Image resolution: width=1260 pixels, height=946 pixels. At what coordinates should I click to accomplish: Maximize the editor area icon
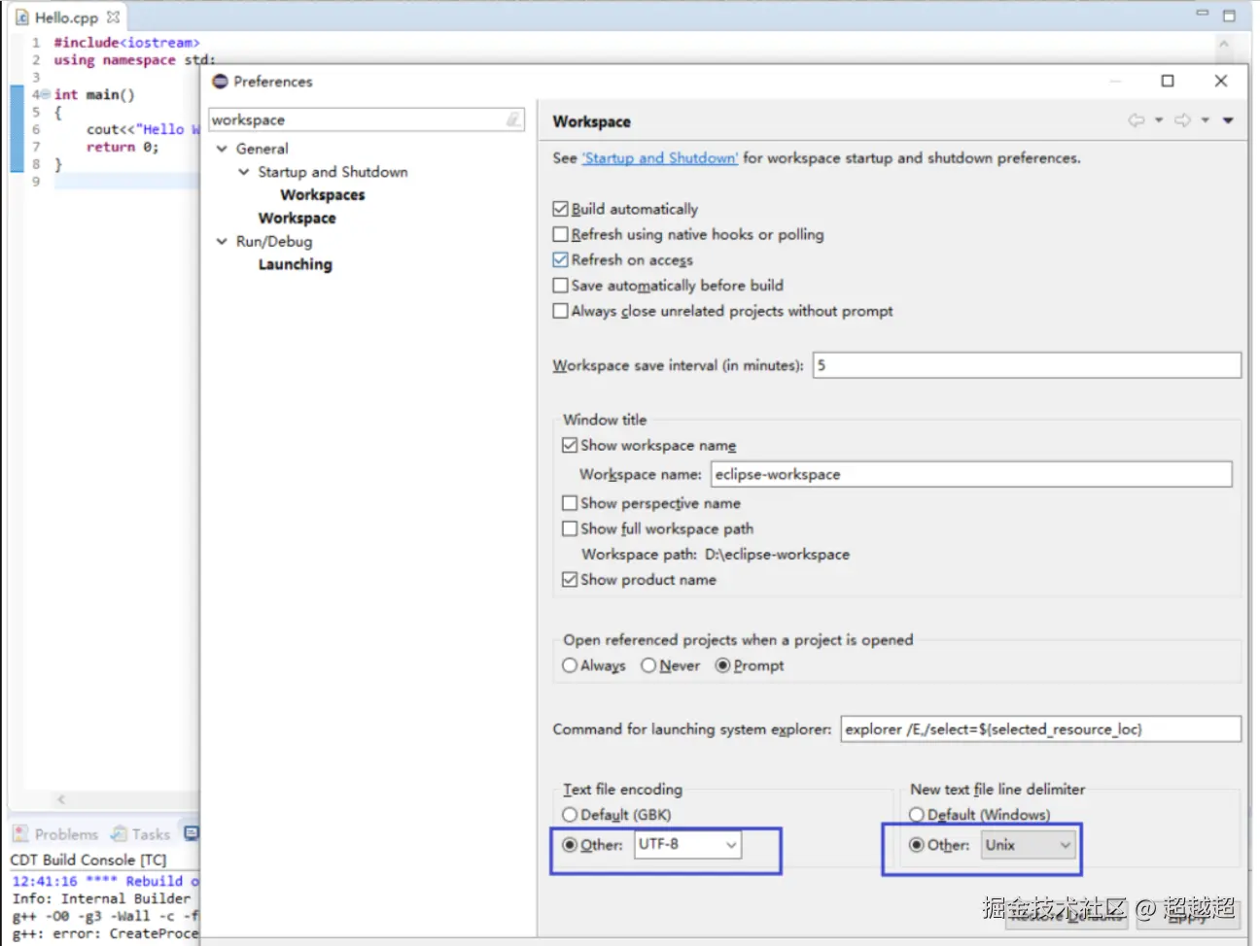coord(1229,16)
